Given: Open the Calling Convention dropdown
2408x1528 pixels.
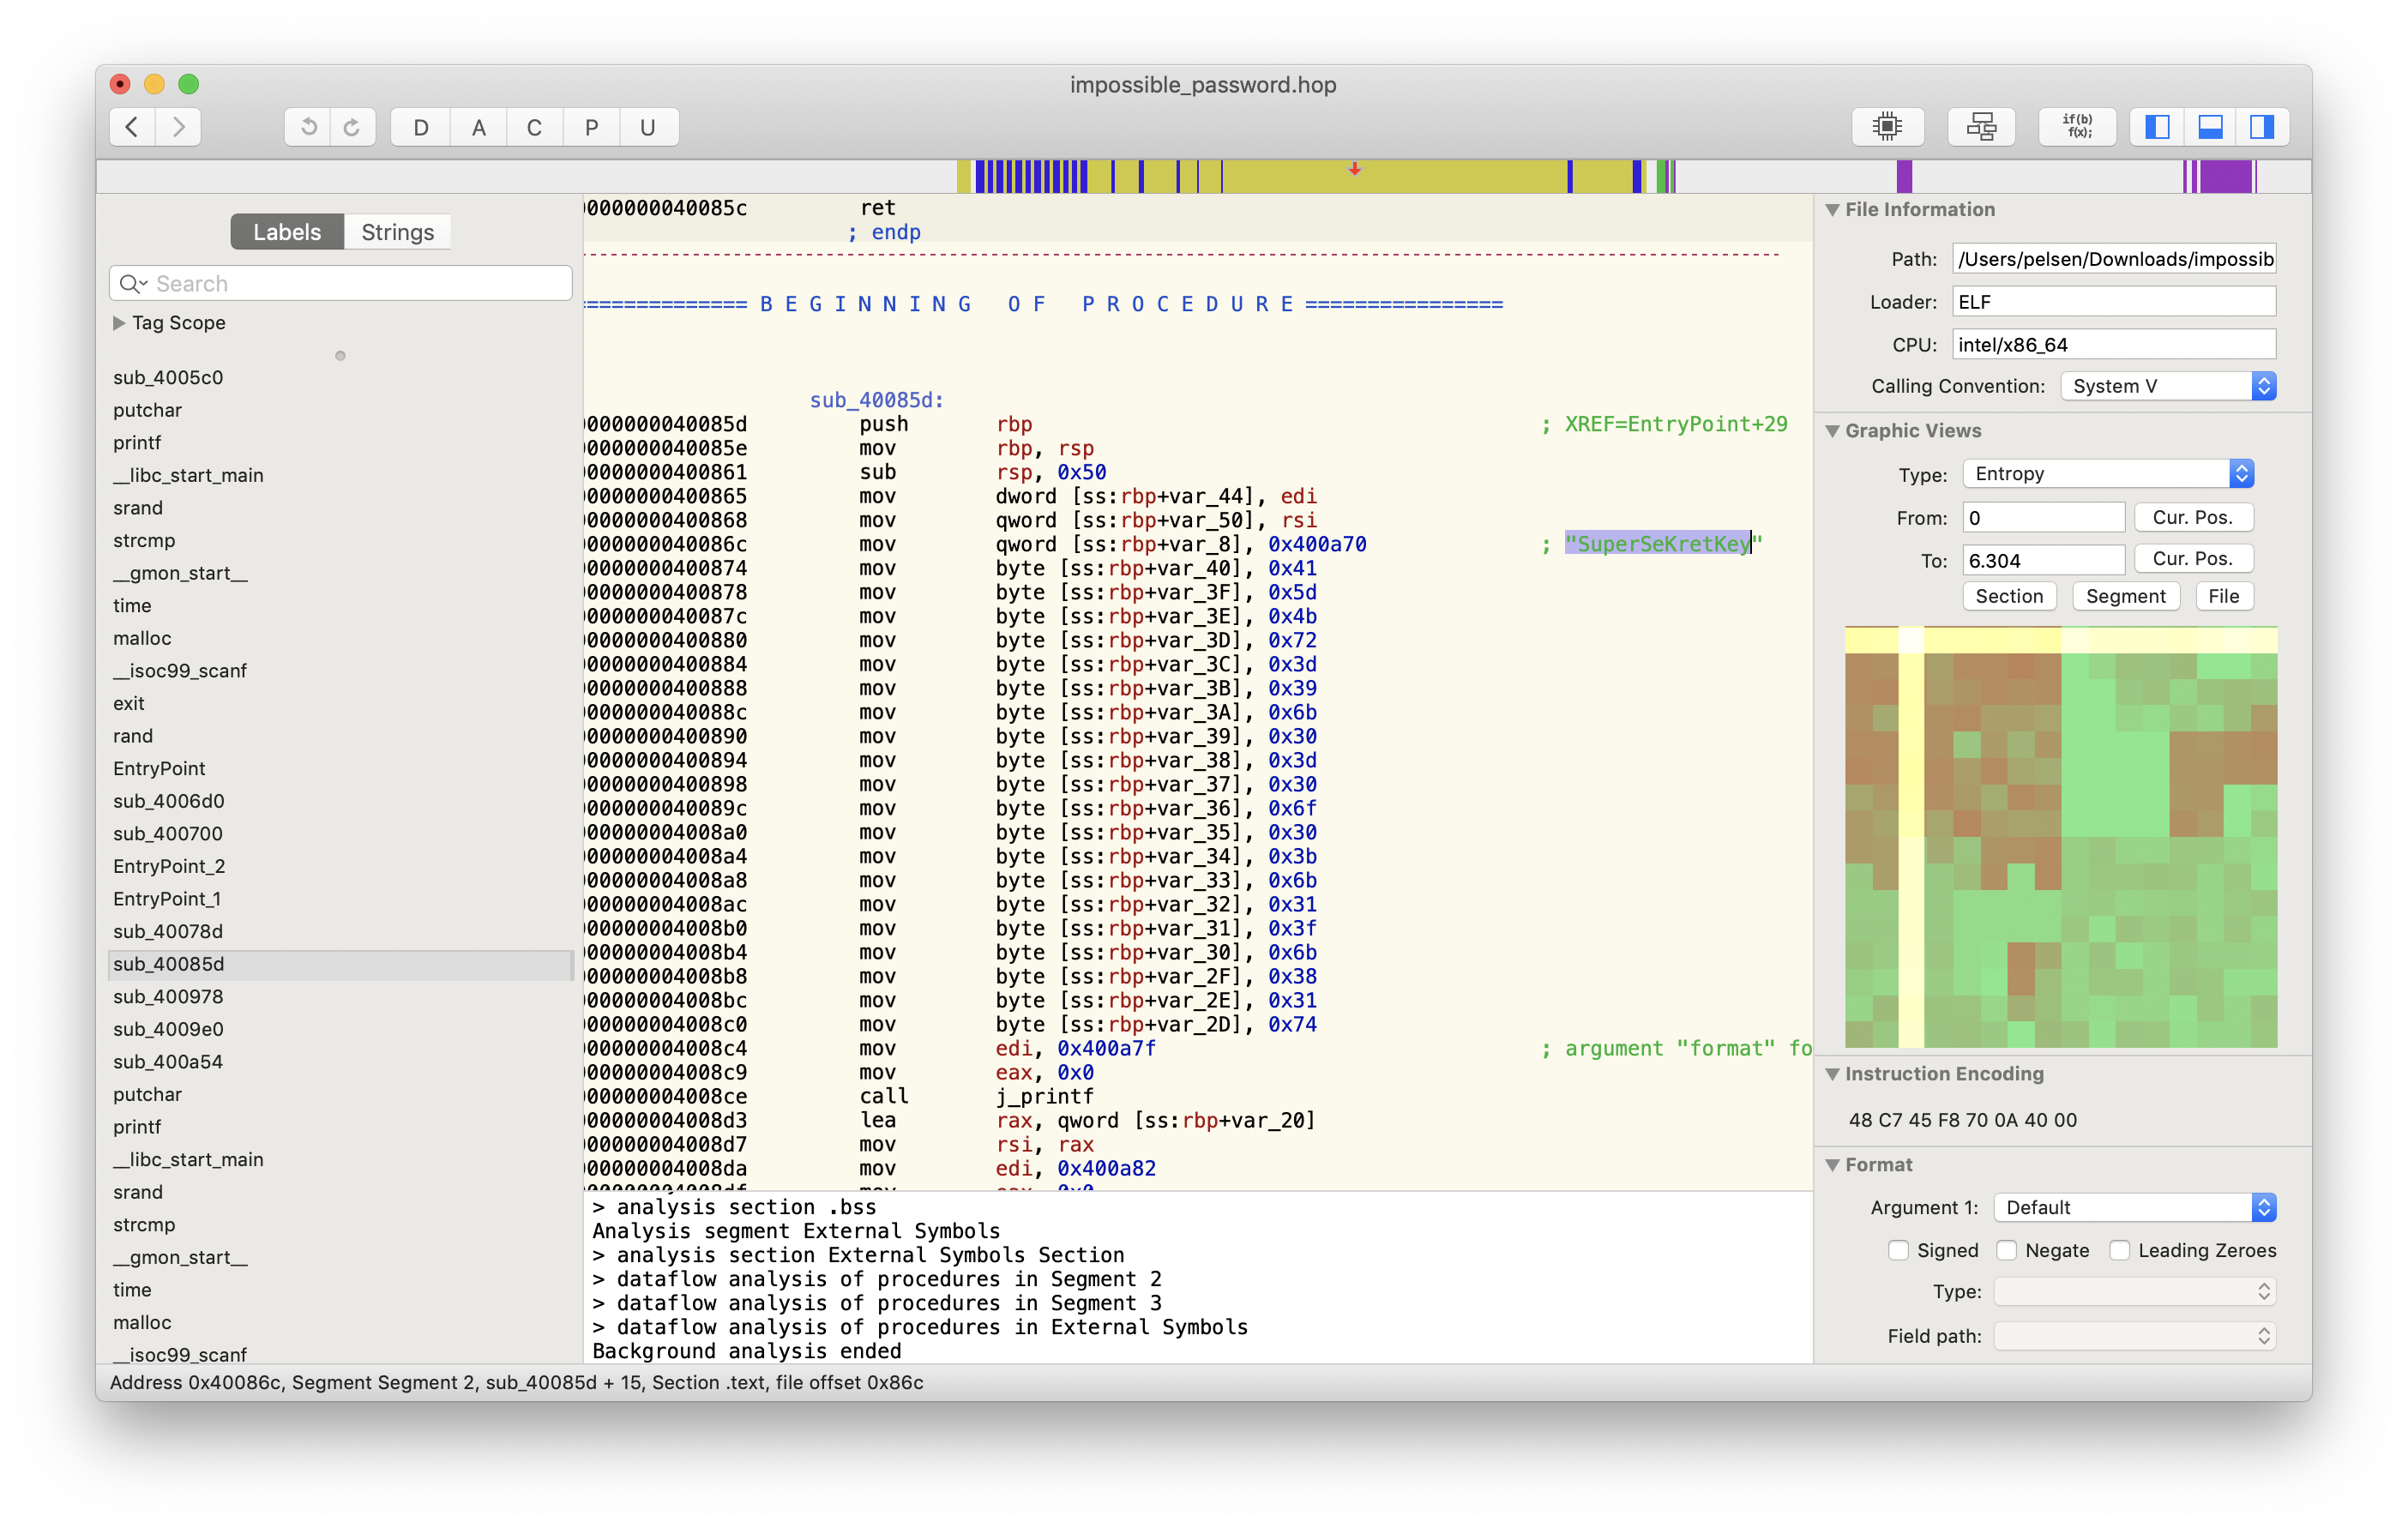Looking at the screenshot, I should click(x=2168, y=386).
